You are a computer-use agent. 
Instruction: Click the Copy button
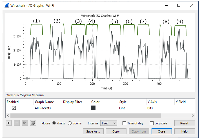click(116, 131)
